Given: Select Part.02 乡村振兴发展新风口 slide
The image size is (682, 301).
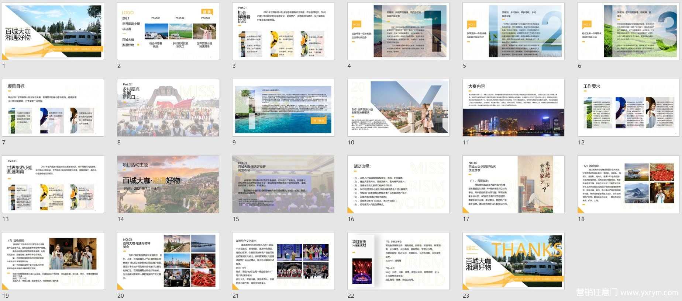Looking at the screenshot, I should tap(168, 108).
